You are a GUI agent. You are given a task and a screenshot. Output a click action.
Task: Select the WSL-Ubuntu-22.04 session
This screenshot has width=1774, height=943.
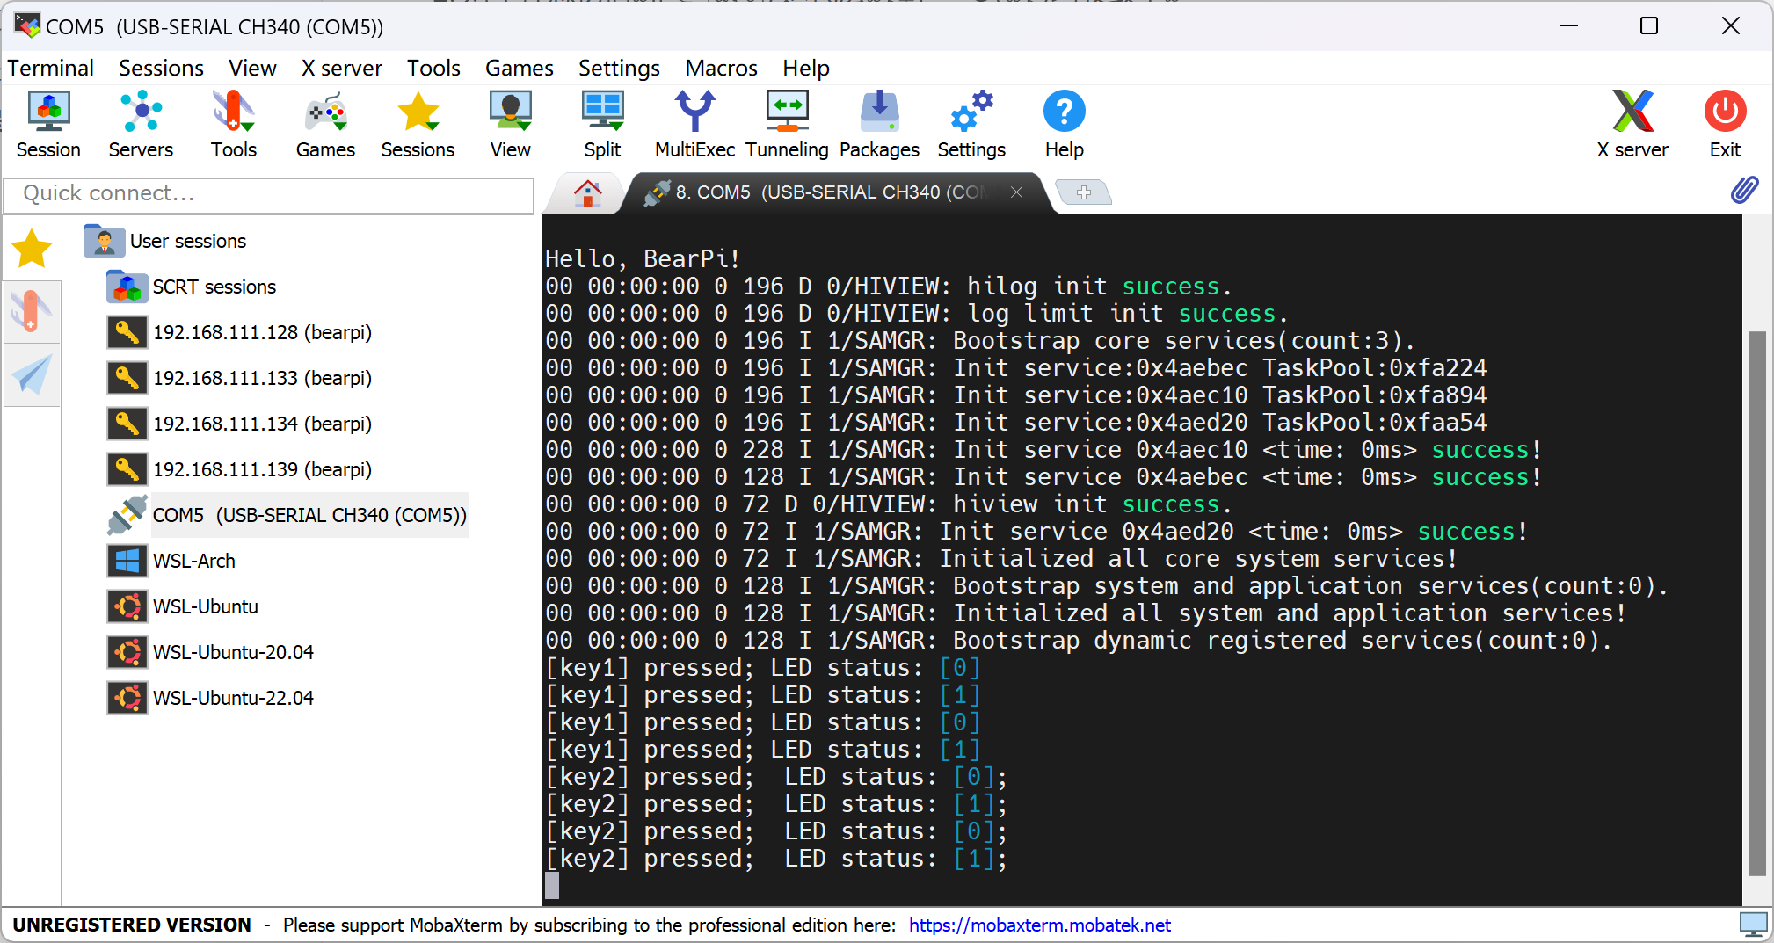pos(233,698)
